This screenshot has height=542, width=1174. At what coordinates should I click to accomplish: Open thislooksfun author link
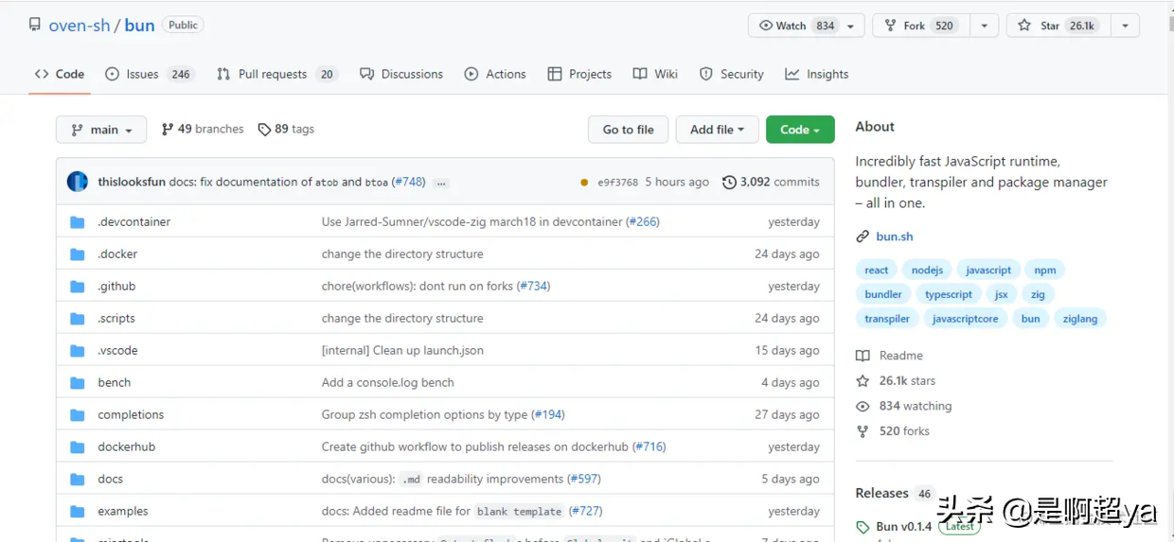point(132,182)
